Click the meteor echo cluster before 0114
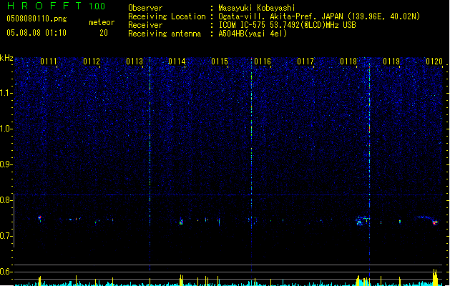This screenshot has width=450, height=286. tap(181, 222)
